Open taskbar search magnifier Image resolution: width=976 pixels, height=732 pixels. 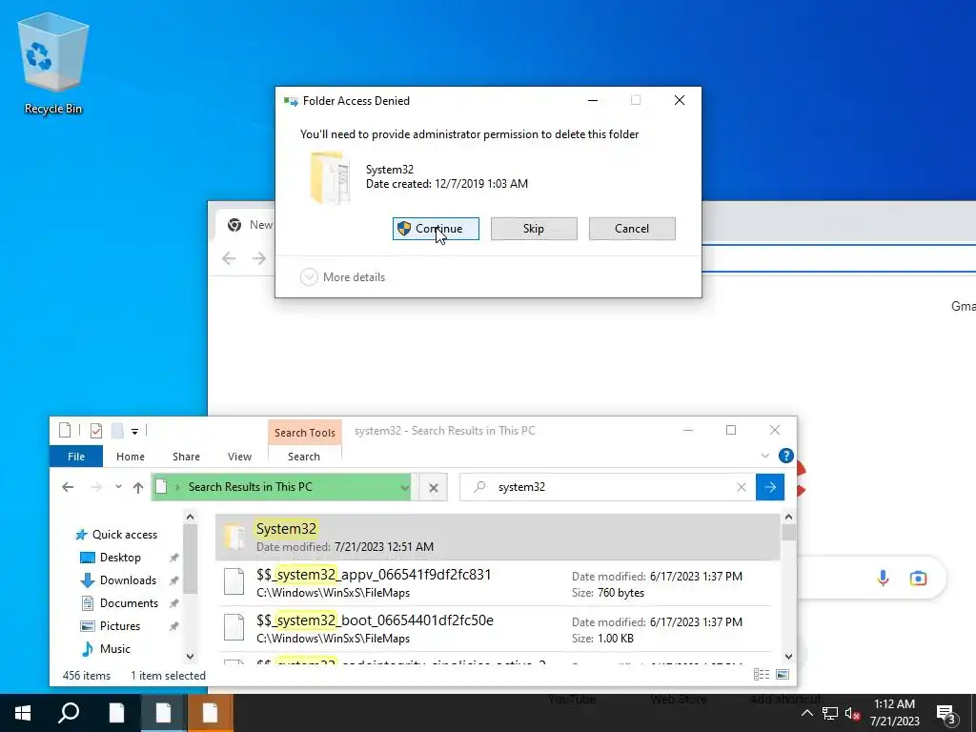pos(69,713)
